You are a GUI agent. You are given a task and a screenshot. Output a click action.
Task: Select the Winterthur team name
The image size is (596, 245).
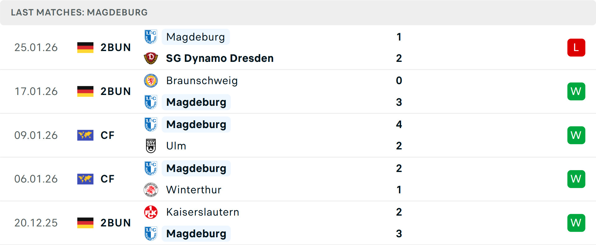[194, 190]
